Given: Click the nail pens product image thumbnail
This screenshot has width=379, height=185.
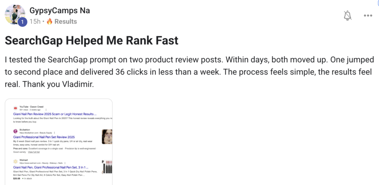Looking at the screenshot, I should tap(107, 167).
